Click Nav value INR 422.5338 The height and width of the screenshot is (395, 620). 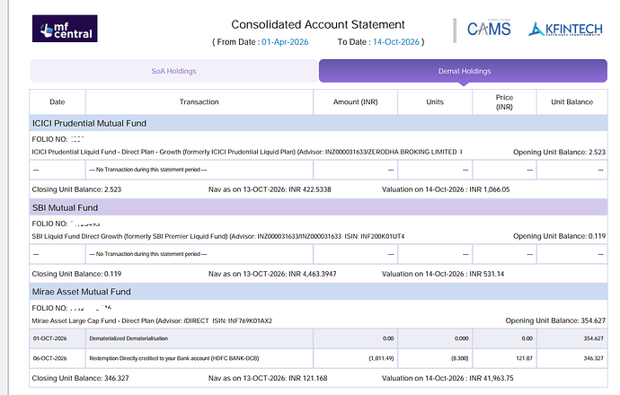[310, 189]
